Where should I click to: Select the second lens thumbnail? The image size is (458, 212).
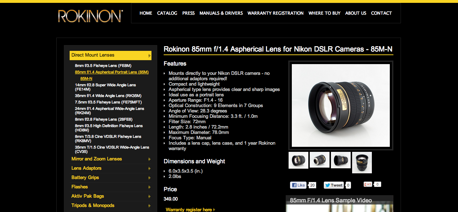319,159
